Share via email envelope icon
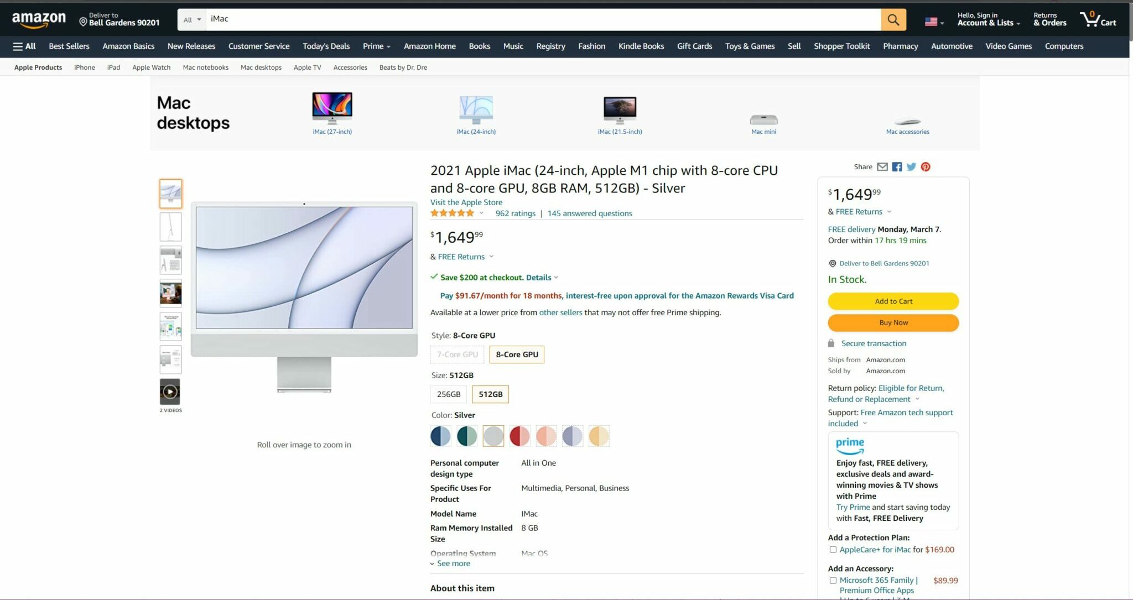The height and width of the screenshot is (600, 1133). tap(882, 167)
